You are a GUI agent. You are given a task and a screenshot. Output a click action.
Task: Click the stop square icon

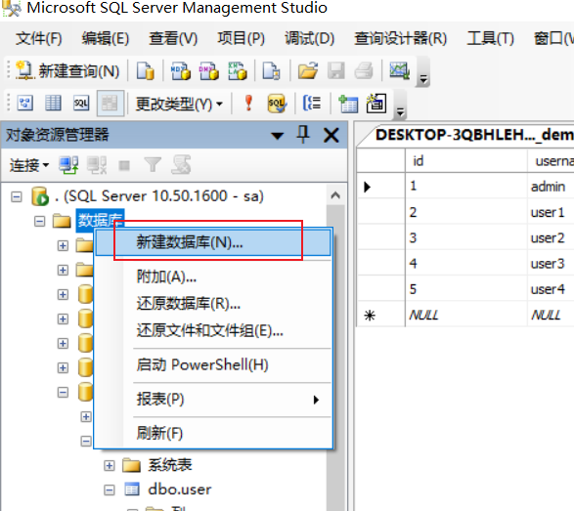[x=124, y=166]
